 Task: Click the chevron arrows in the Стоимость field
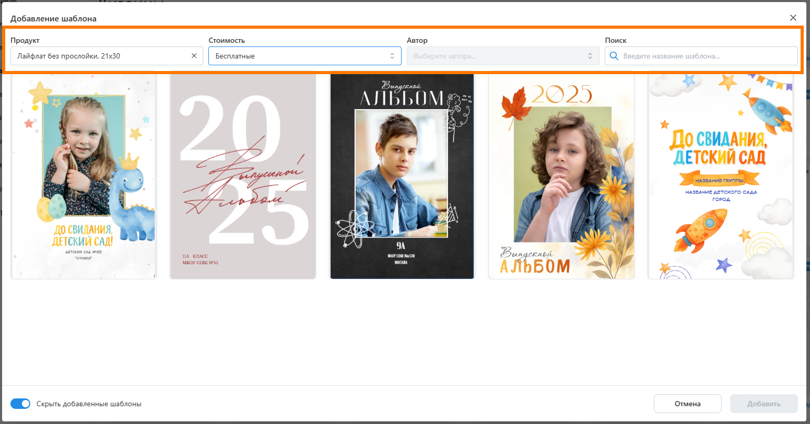(x=392, y=56)
